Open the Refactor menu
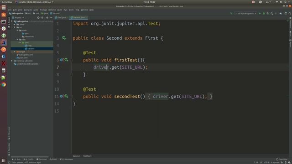This screenshot has height=164, width=292. click(x=52, y=10)
